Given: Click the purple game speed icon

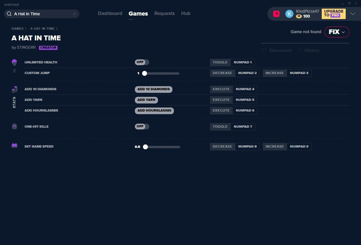Looking at the screenshot, I should tap(14, 146).
